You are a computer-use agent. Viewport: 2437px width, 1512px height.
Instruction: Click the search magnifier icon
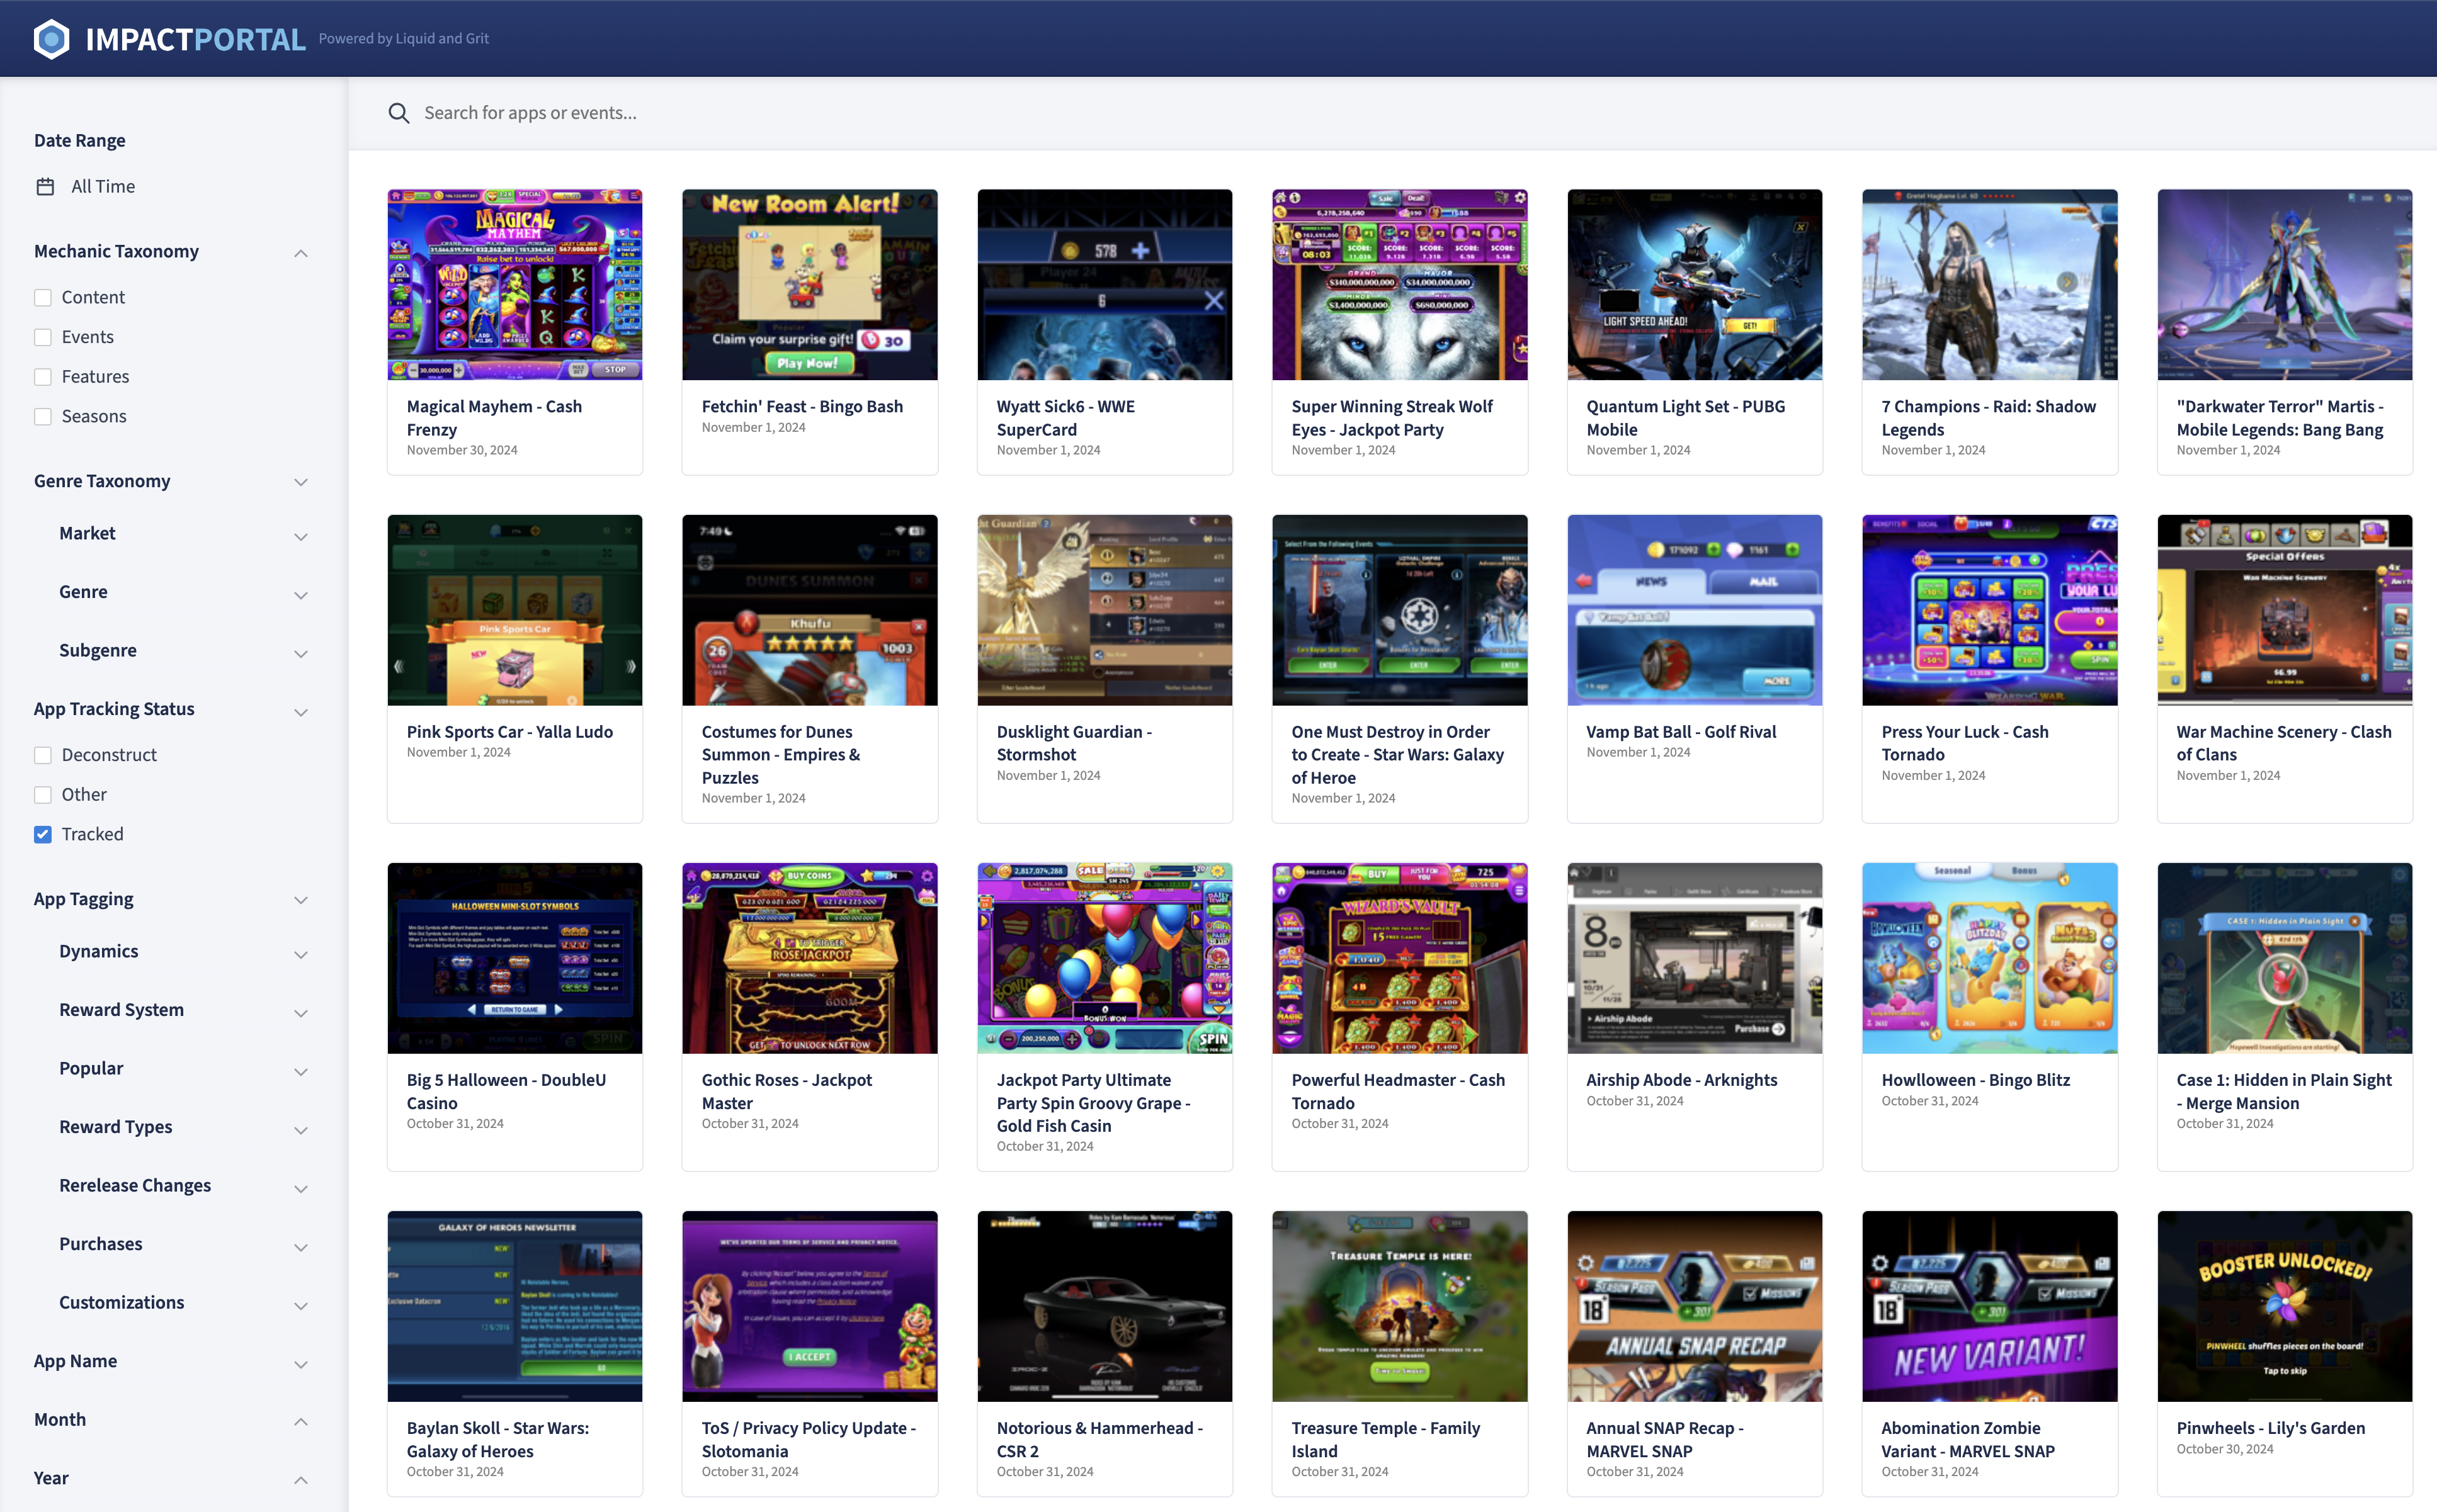398,113
